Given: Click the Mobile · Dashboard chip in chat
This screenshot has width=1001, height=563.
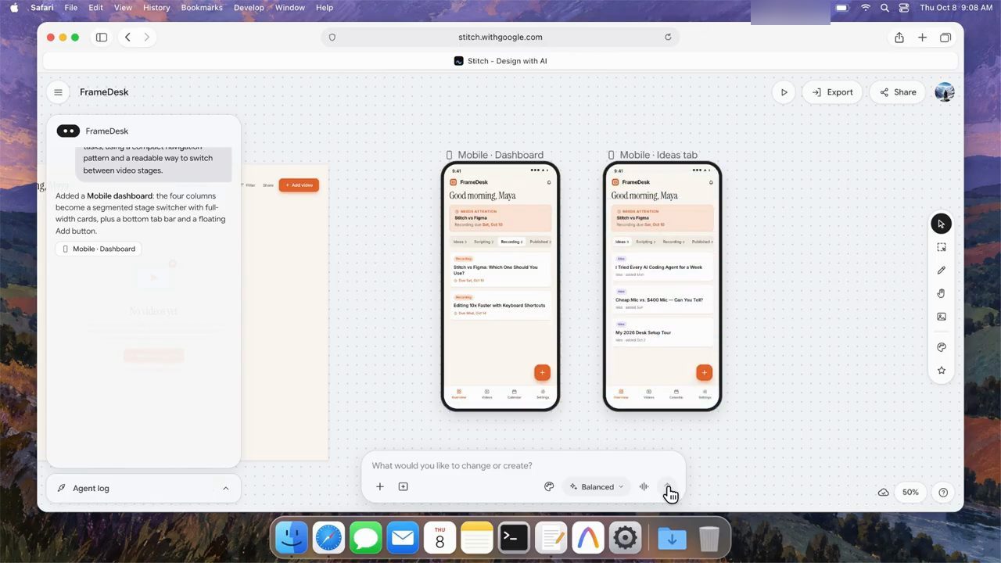Looking at the screenshot, I should click(99, 249).
